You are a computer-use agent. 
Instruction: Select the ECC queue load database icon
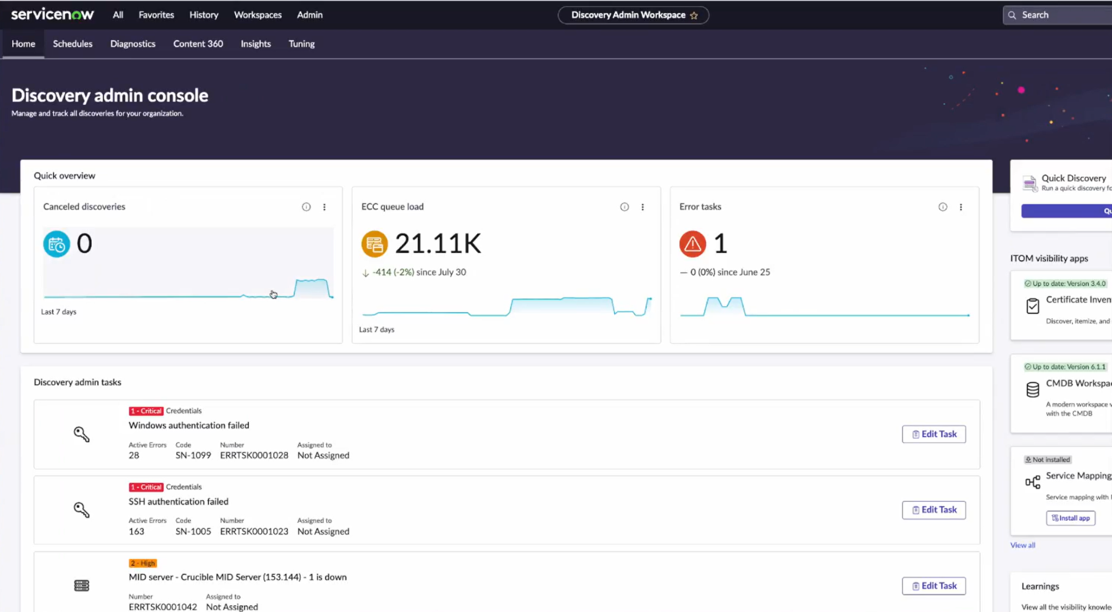374,244
